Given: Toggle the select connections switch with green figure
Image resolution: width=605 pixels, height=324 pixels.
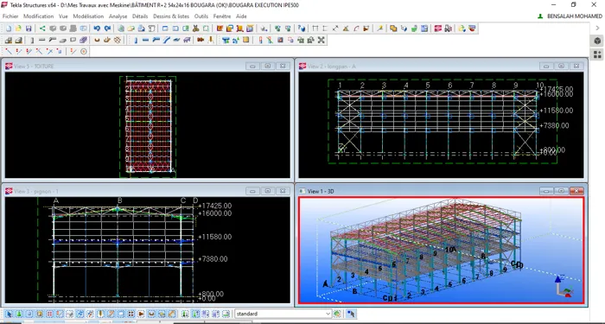Looking at the screenshot, I should [x=18, y=314].
